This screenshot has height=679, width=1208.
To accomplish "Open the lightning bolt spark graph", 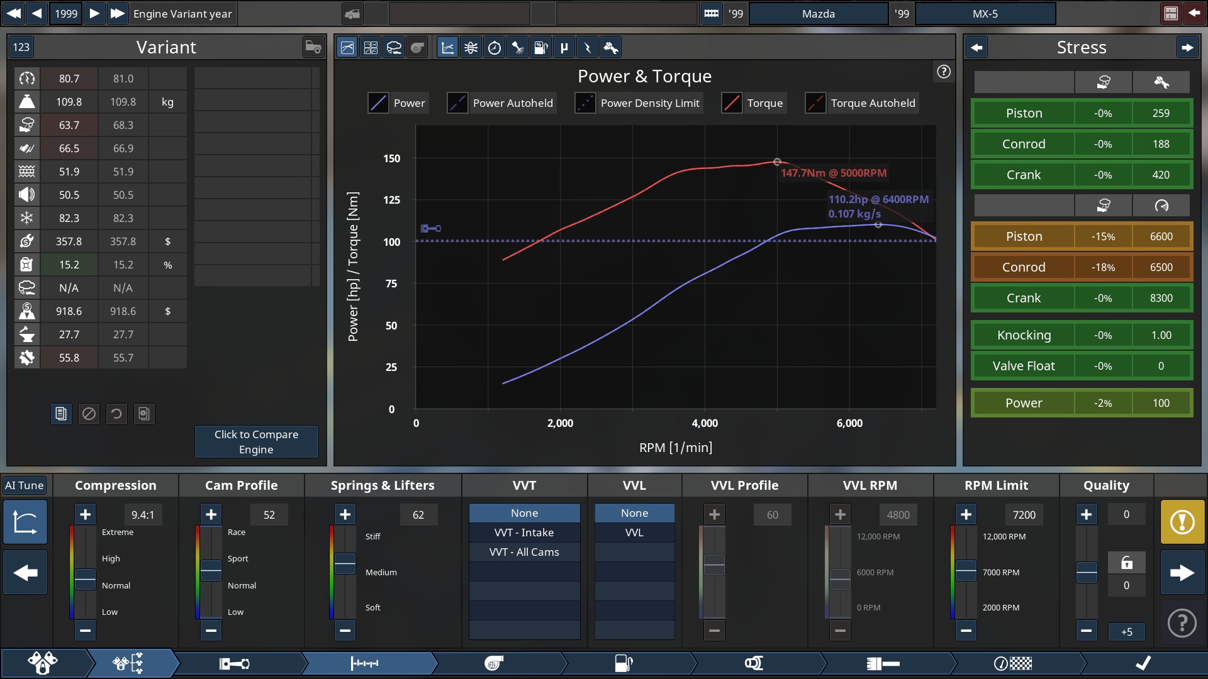I will click(x=587, y=47).
